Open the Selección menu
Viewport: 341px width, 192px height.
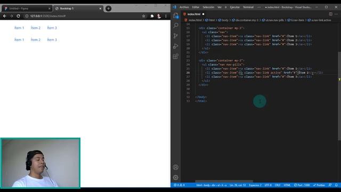point(208,7)
